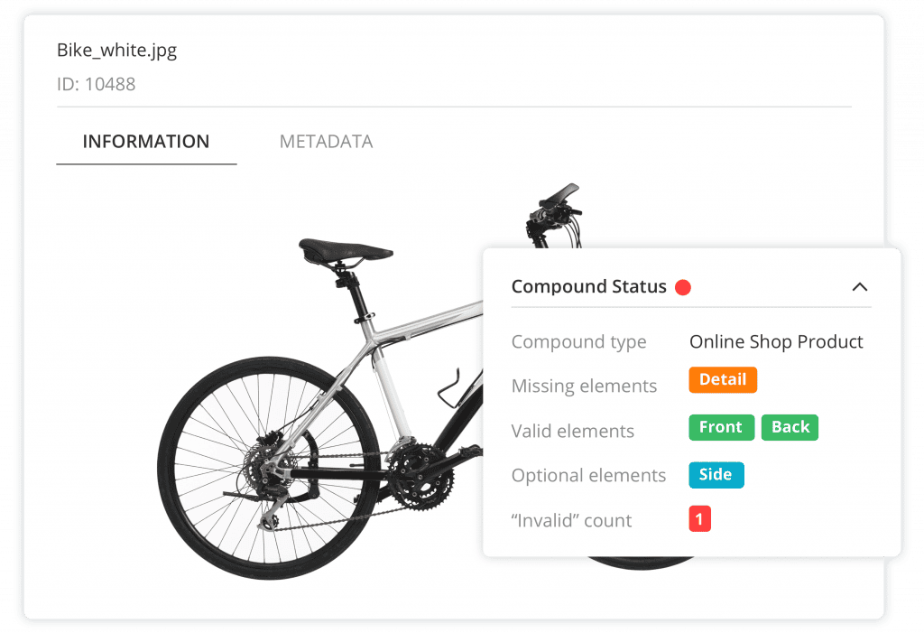Collapse the Compound Status panel chevron
The image size is (924, 633).
coord(860,287)
